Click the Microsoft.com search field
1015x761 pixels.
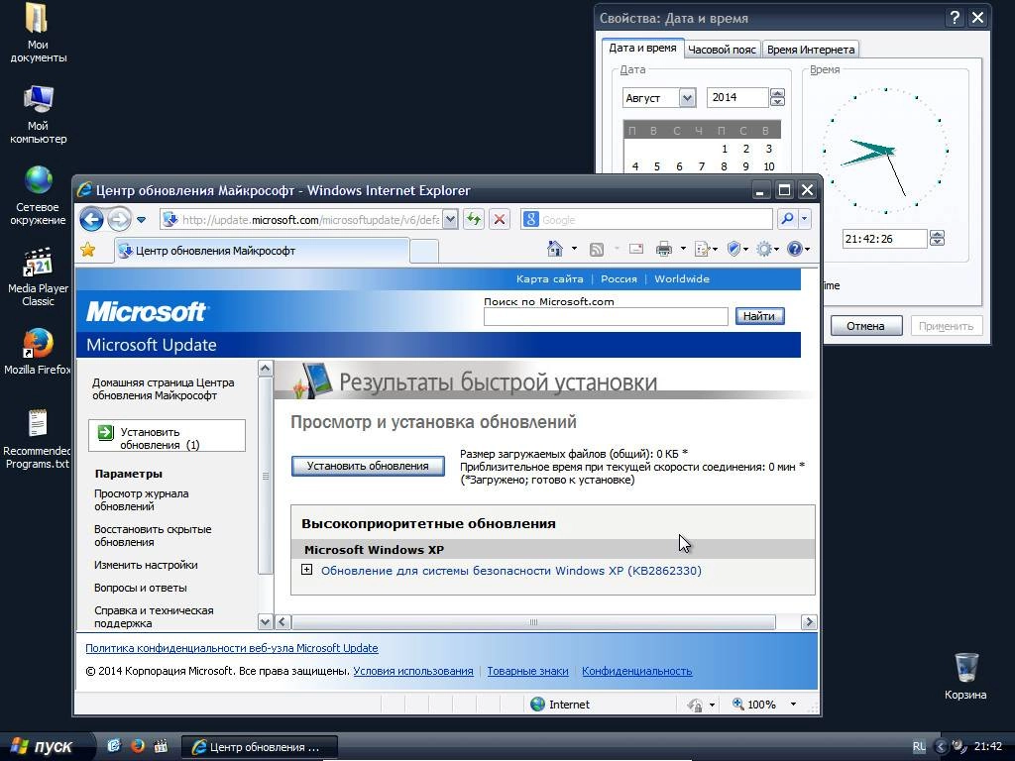pyautogui.click(x=606, y=316)
